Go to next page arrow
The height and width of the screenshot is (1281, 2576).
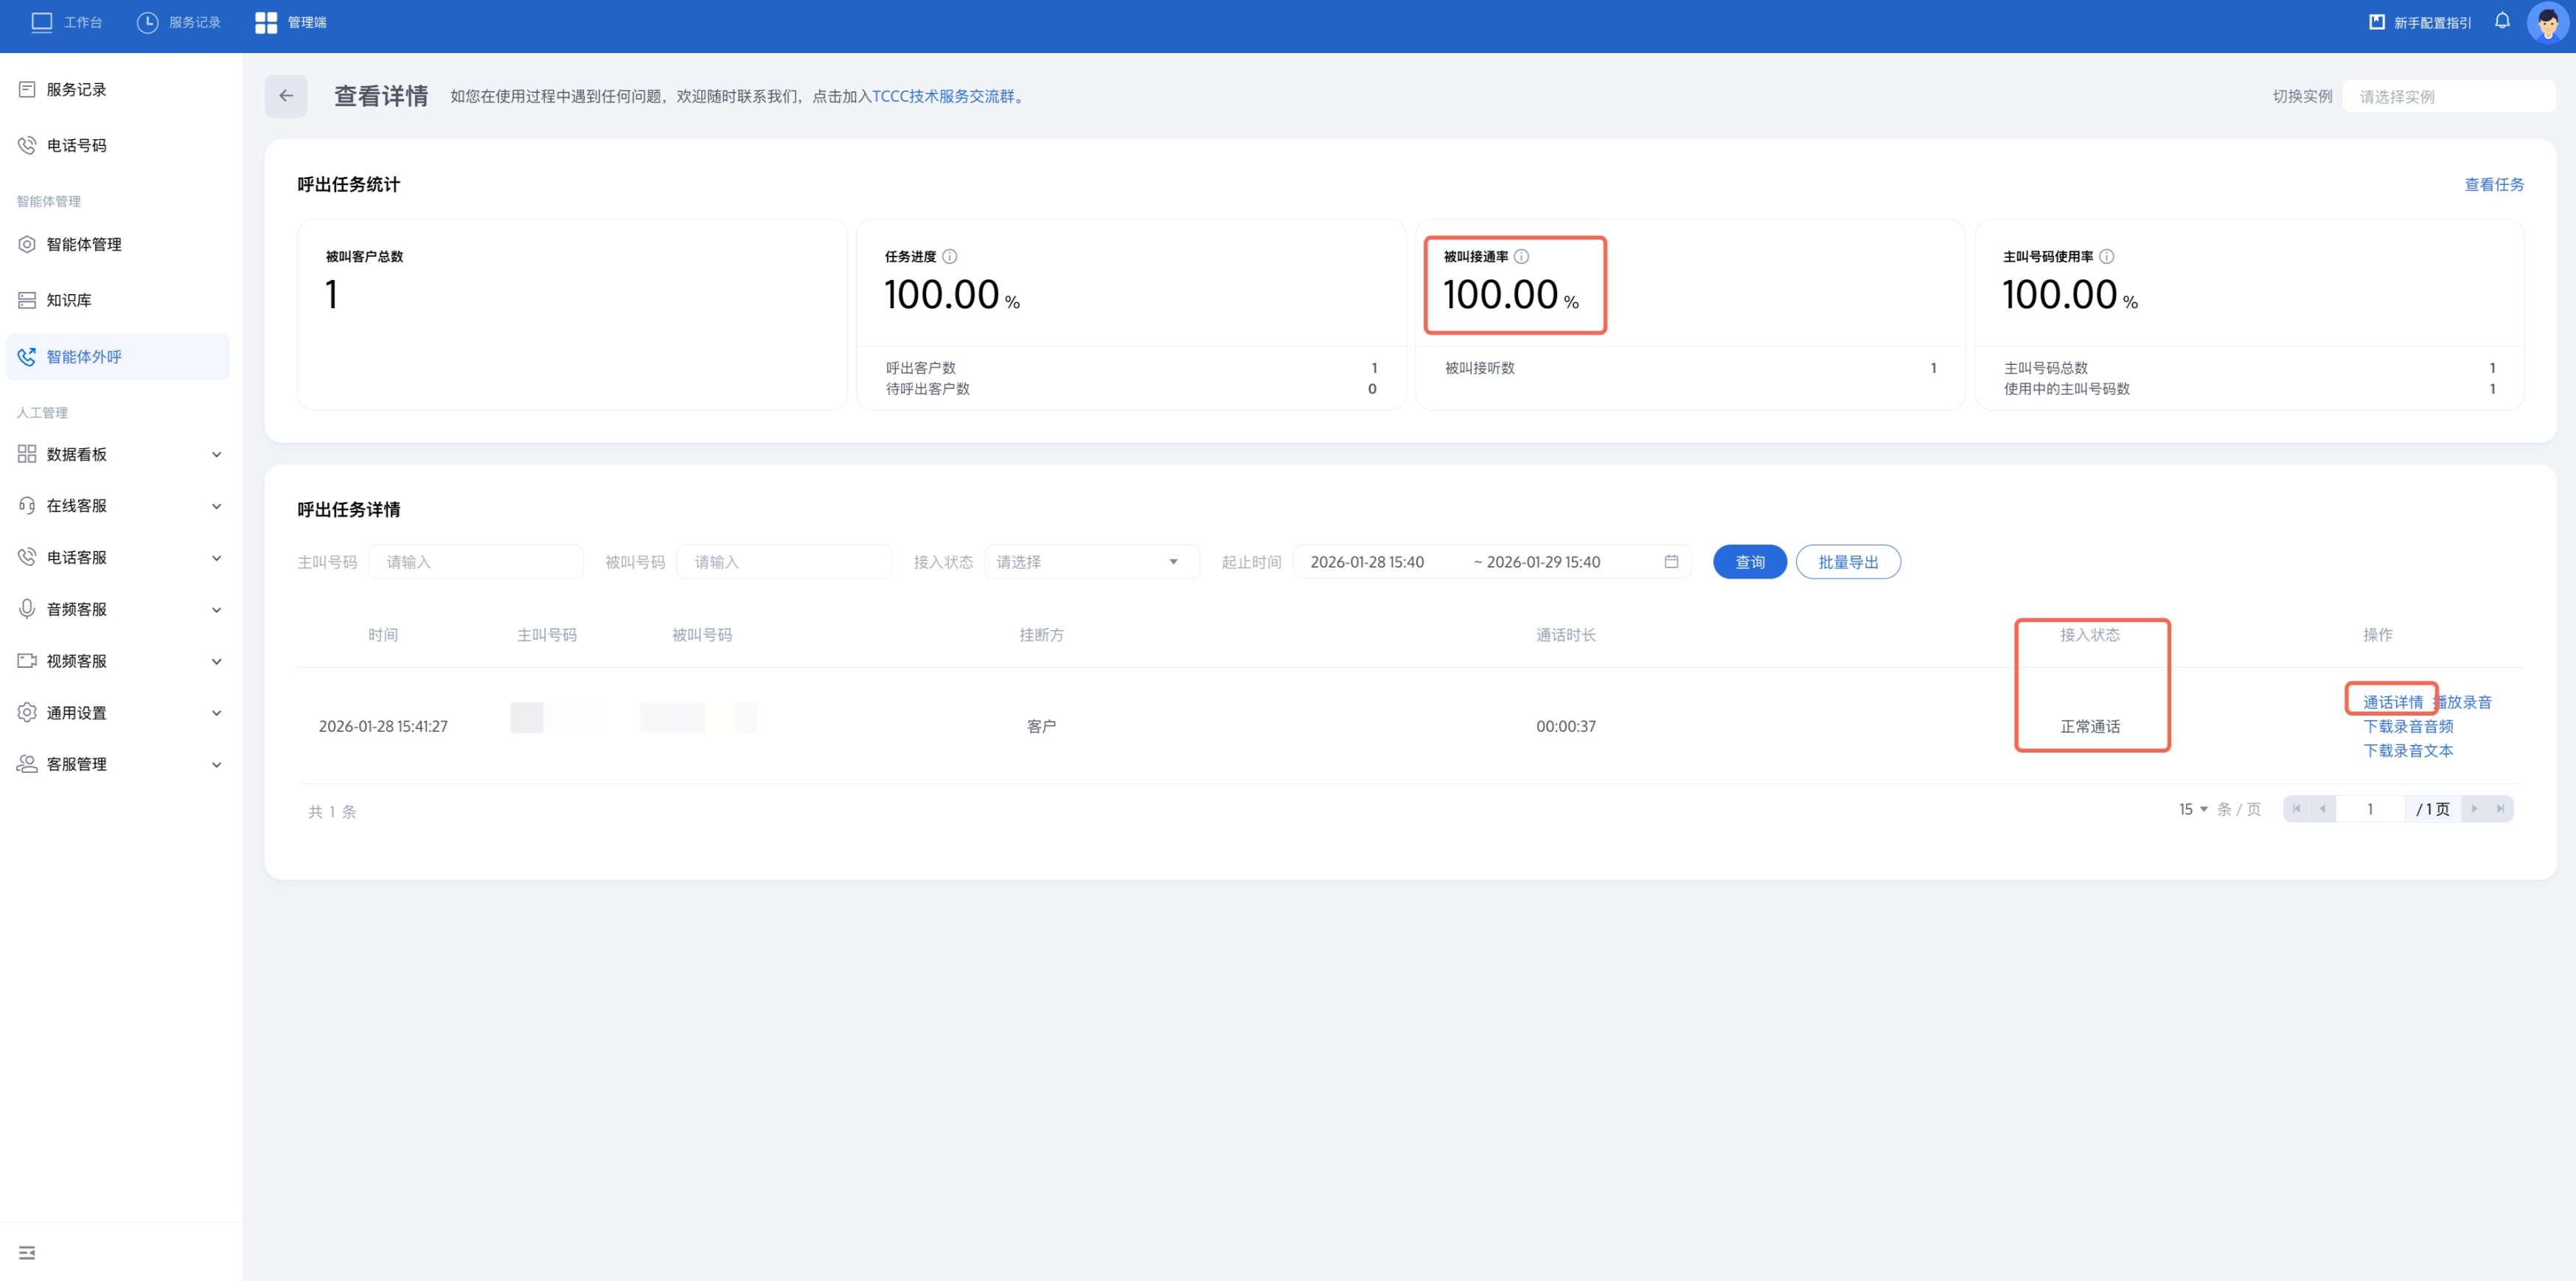click(2474, 808)
